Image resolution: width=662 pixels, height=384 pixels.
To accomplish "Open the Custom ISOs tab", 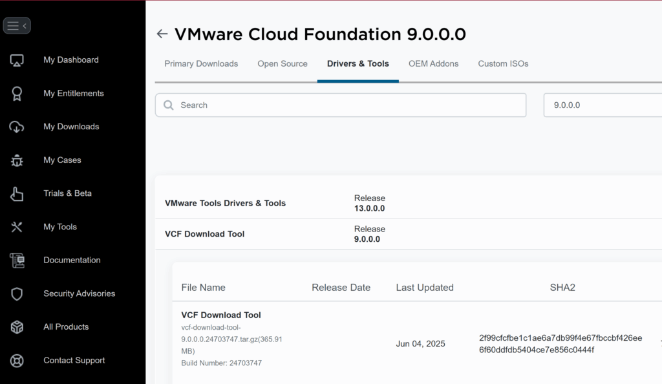I will tap(503, 64).
